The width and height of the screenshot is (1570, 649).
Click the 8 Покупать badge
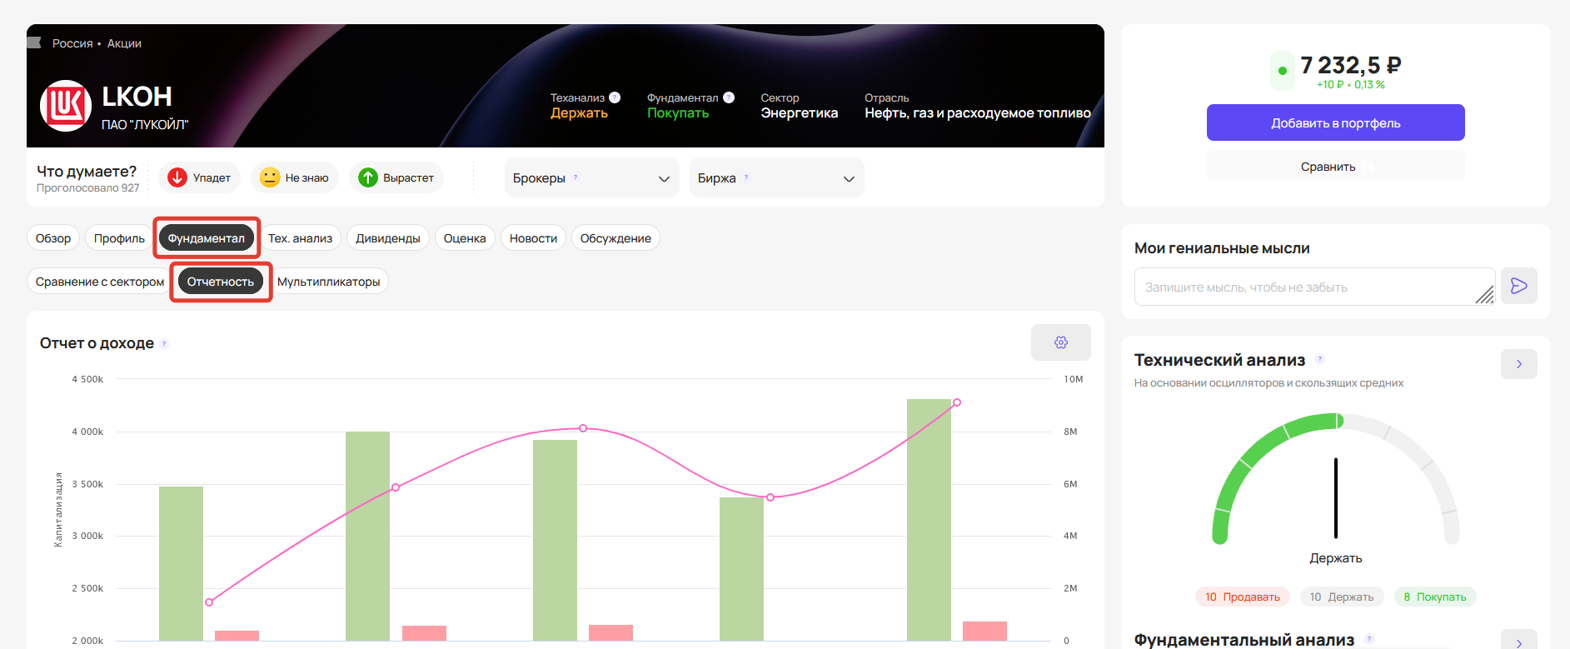coord(1434,597)
